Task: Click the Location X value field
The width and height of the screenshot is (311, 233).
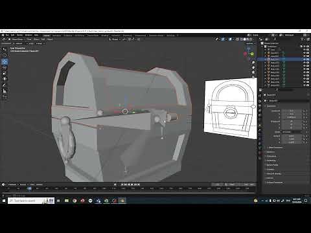Action: [x=292, y=111]
